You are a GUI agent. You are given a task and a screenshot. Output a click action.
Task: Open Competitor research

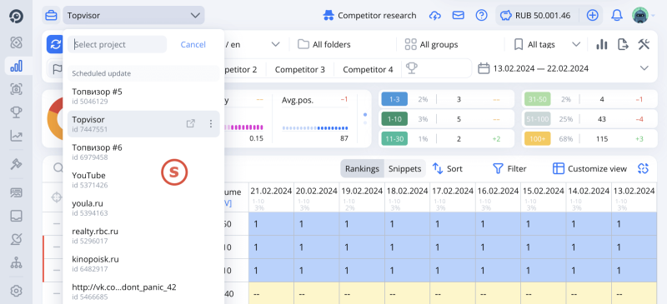(369, 16)
